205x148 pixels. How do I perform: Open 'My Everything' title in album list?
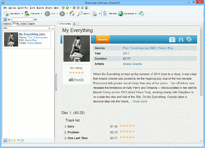pos(28,34)
